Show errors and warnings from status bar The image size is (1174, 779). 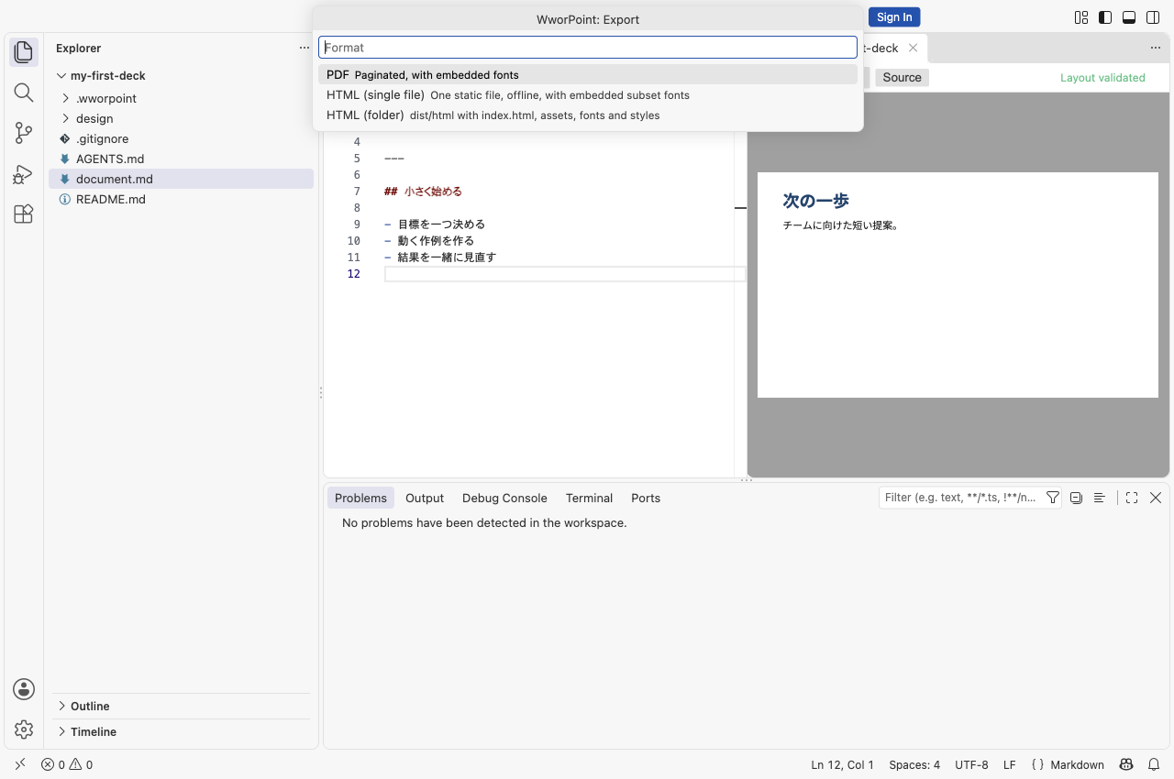pos(67,764)
